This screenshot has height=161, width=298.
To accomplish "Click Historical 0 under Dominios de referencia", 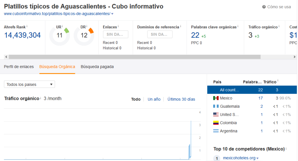I will tap(146, 48).
